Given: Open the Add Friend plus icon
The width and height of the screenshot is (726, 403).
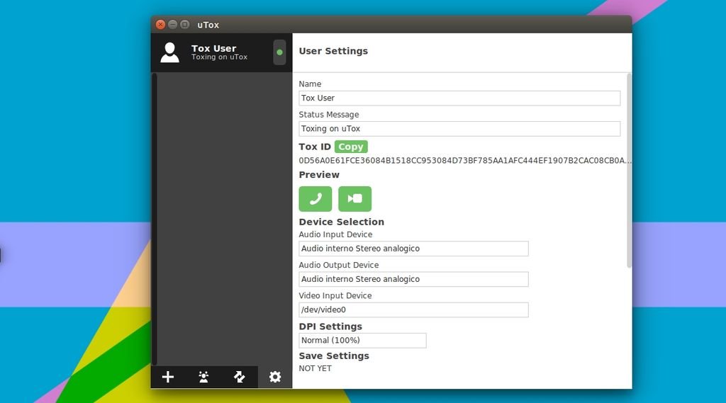Looking at the screenshot, I should click(x=168, y=377).
